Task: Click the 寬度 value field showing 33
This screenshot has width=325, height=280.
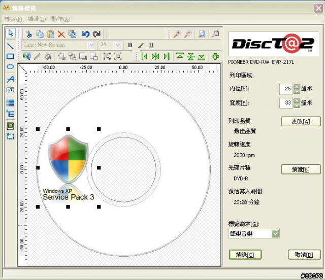Action: pos(286,103)
